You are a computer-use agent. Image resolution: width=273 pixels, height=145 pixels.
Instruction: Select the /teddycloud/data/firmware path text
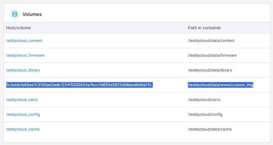pyautogui.click(x=212, y=55)
